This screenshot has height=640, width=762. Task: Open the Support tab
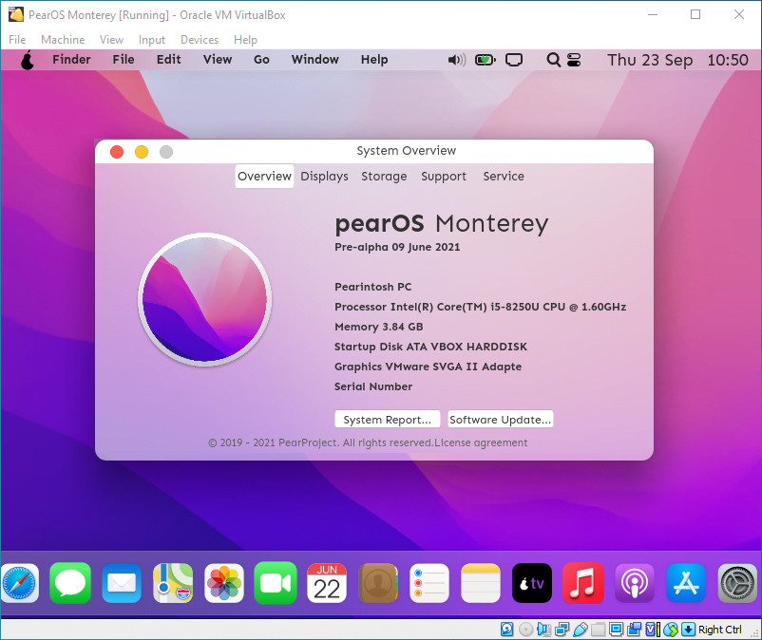click(444, 177)
